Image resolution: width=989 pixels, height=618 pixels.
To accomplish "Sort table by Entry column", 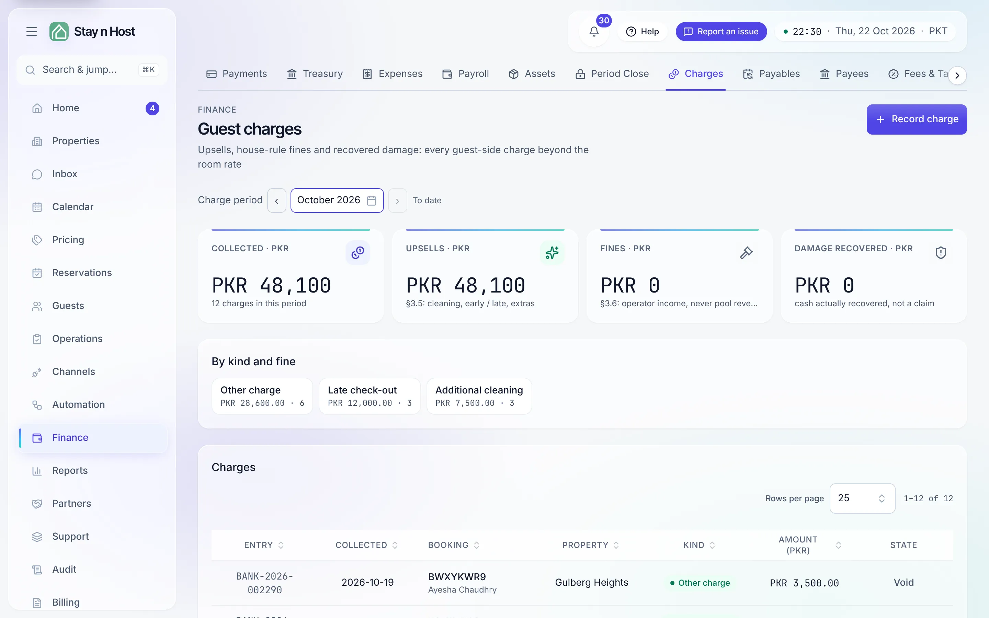I will [264, 545].
